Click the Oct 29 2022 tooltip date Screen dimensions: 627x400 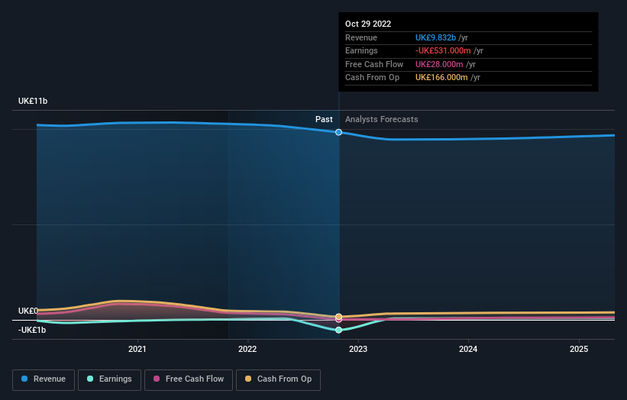tap(368, 24)
